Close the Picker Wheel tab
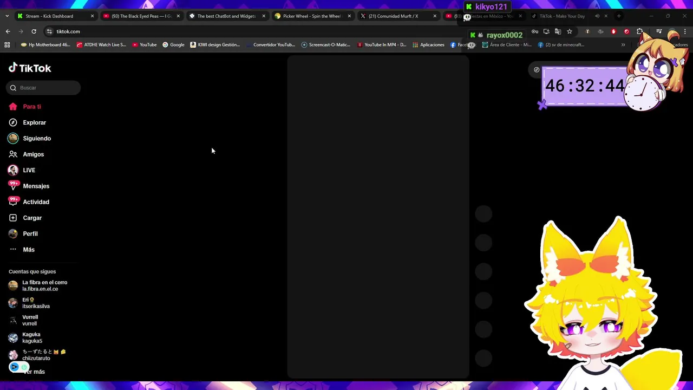Viewport: 693px width, 390px height. click(x=349, y=16)
